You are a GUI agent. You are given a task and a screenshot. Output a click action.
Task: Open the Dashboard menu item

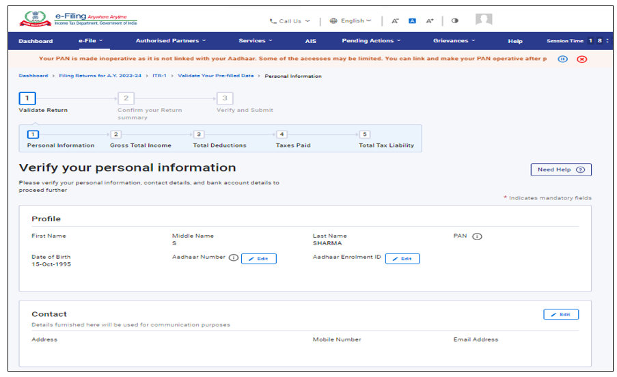(x=36, y=41)
